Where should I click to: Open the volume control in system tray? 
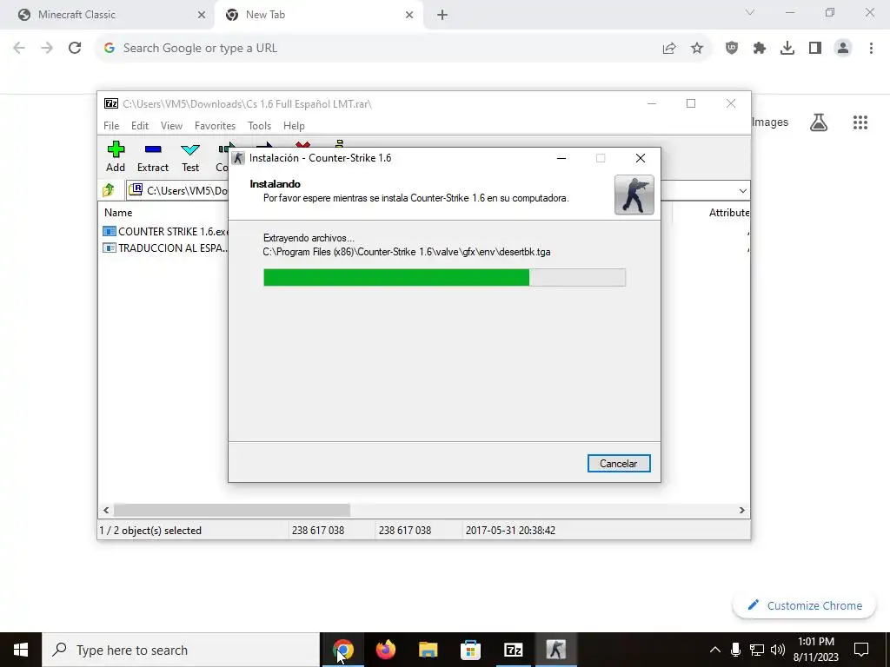[778, 650]
